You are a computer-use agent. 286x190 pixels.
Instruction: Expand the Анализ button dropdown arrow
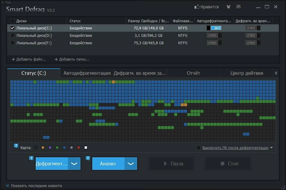[131, 164]
